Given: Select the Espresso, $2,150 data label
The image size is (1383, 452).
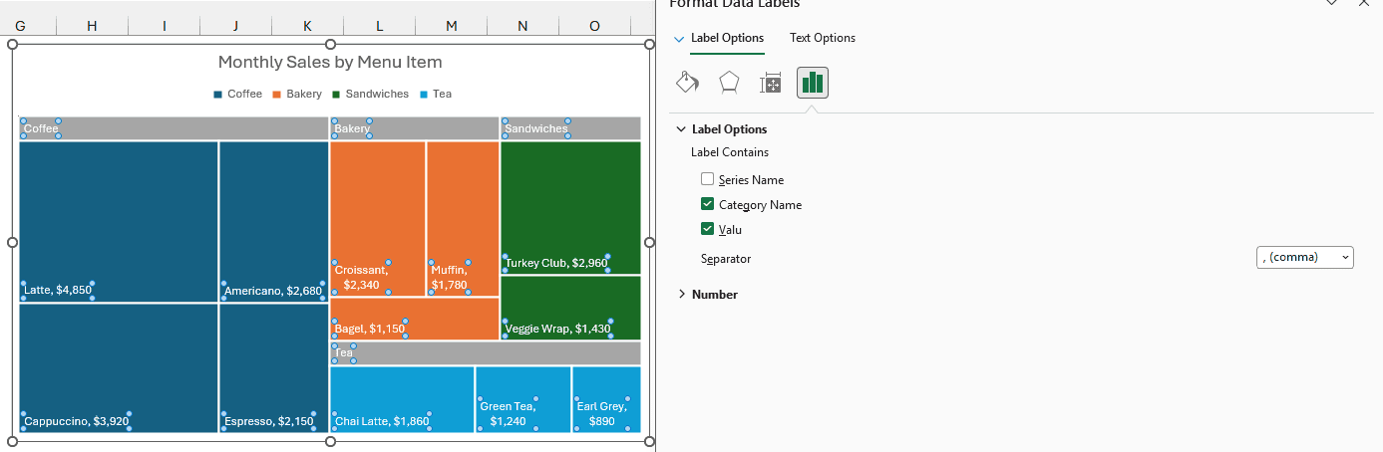Looking at the screenshot, I should coord(269,421).
